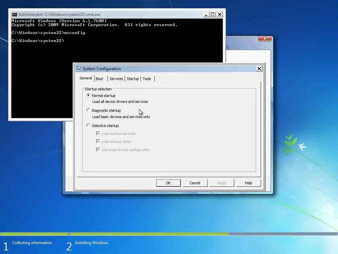Click the mscon­fig command line text
The image size is (338, 254).
pos(48,33)
